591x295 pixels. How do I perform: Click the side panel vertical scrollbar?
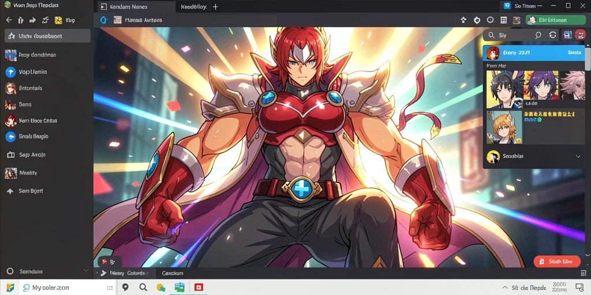coord(588,57)
